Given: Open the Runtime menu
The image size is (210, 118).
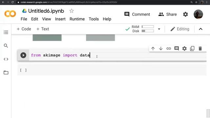Looking at the screenshot, I should (x=77, y=19).
